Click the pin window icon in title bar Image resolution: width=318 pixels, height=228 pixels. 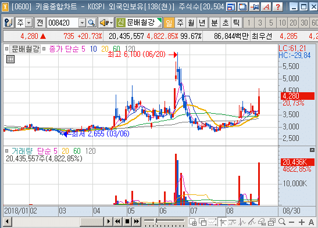click(x=255, y=7)
